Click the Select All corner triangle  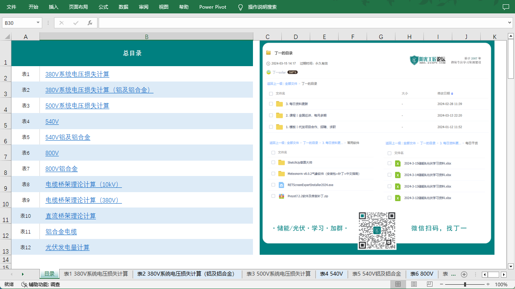pos(7,37)
